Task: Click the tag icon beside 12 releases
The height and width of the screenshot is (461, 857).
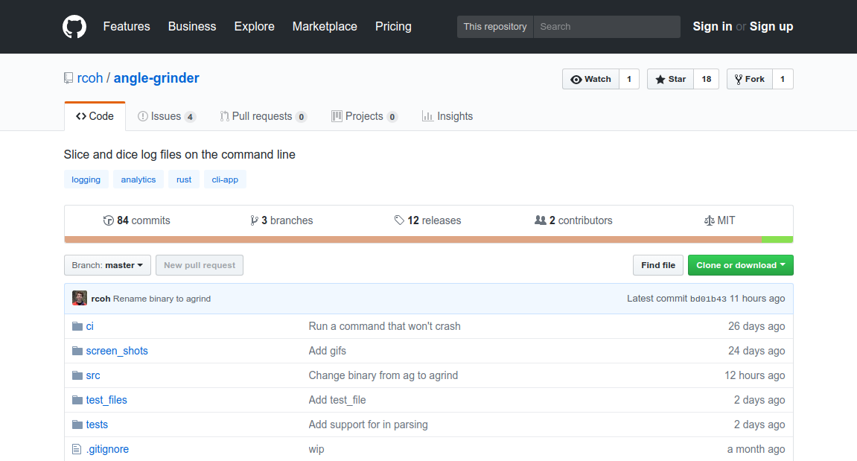Action: [400, 220]
